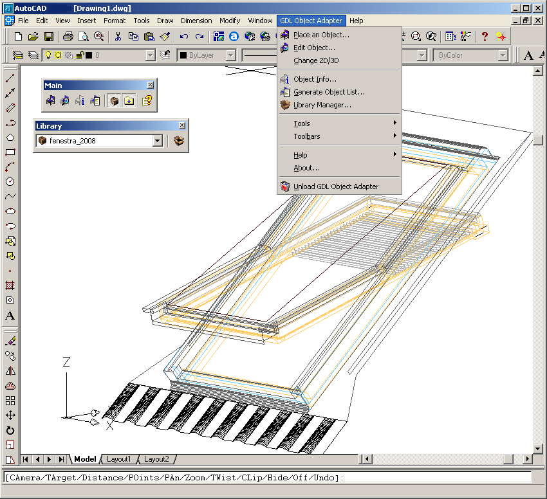Switch to the Layout2 tab
Screen dimensions: 547x499
(156, 459)
